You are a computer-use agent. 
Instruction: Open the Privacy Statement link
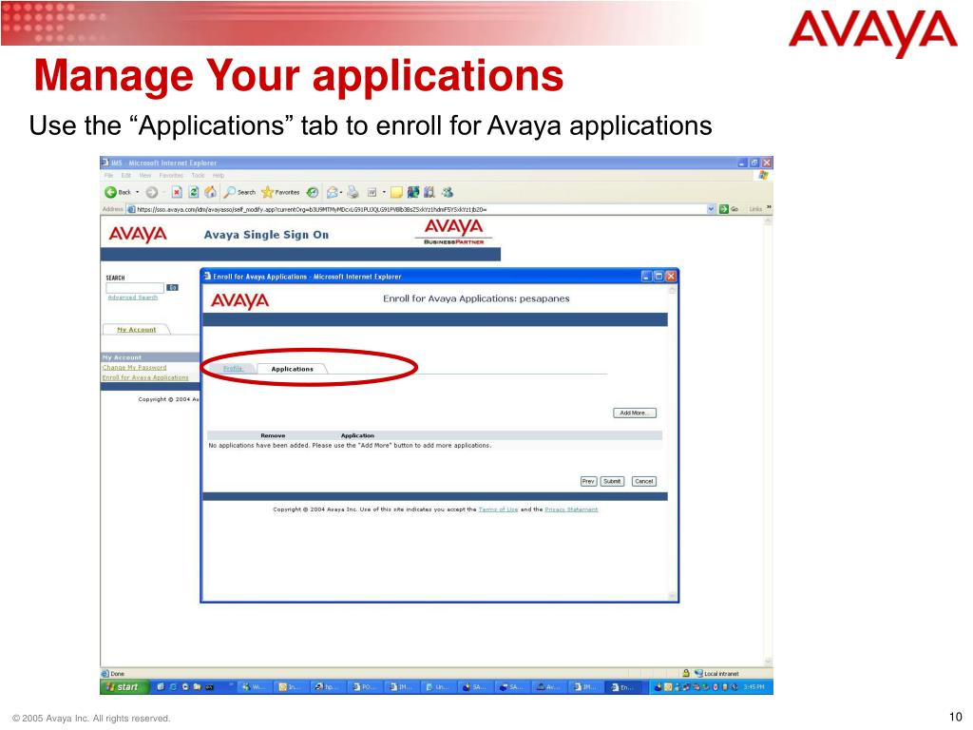tap(571, 509)
